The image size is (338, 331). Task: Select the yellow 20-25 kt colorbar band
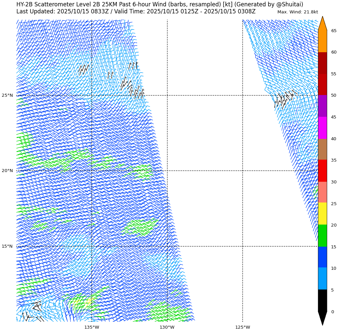[x=322, y=214]
